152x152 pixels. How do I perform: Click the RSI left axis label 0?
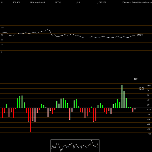(2, 52)
